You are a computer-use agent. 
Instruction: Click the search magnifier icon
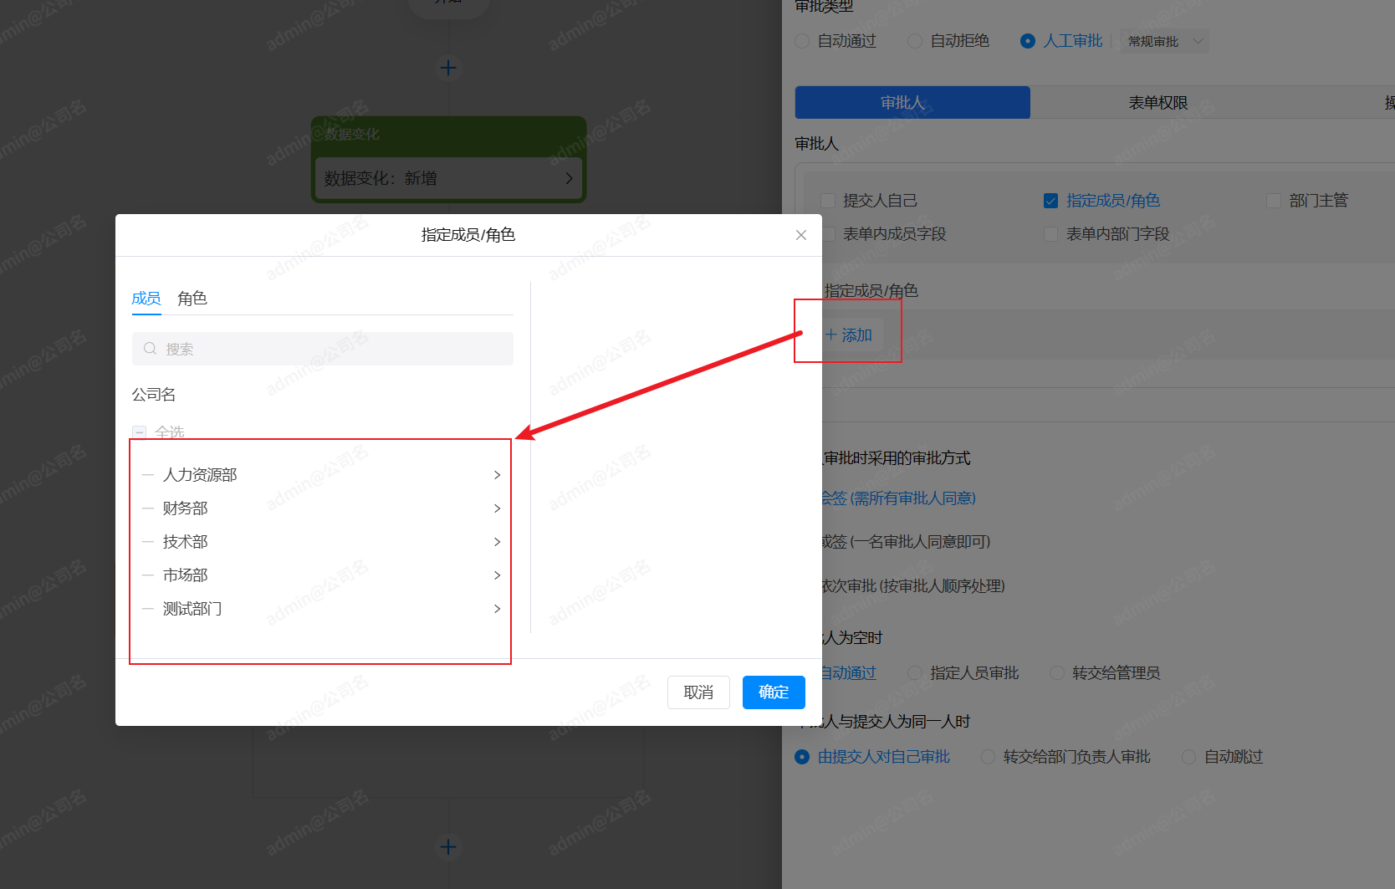click(150, 349)
